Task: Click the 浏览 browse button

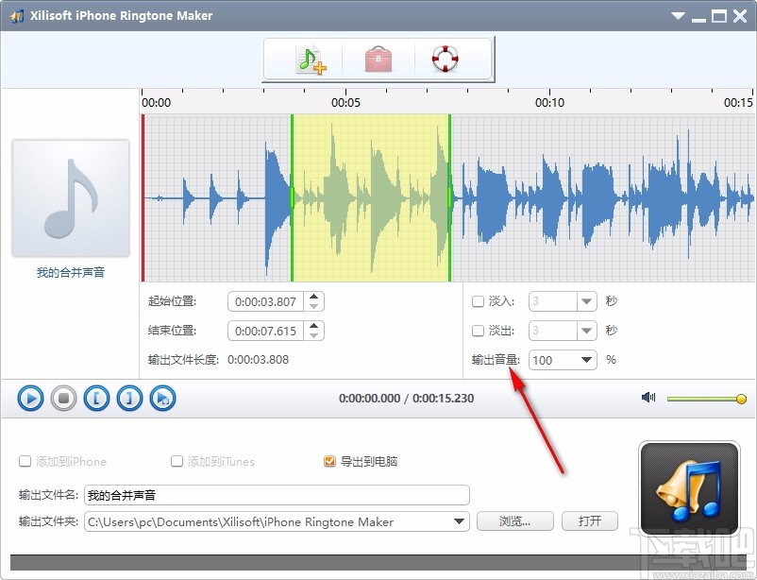Action: (514, 520)
